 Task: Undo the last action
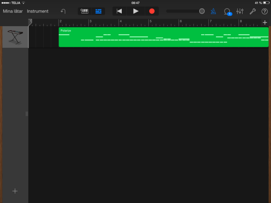click(x=63, y=11)
